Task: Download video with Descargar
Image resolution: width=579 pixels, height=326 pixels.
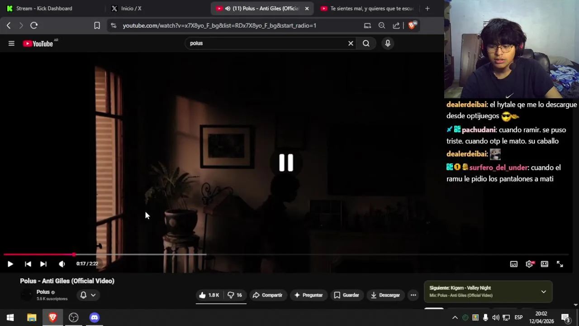Action: click(x=385, y=295)
